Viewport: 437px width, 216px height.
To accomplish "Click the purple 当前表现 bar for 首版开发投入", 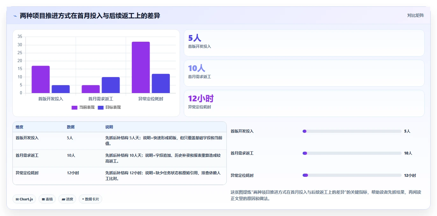I will click(x=40, y=79).
